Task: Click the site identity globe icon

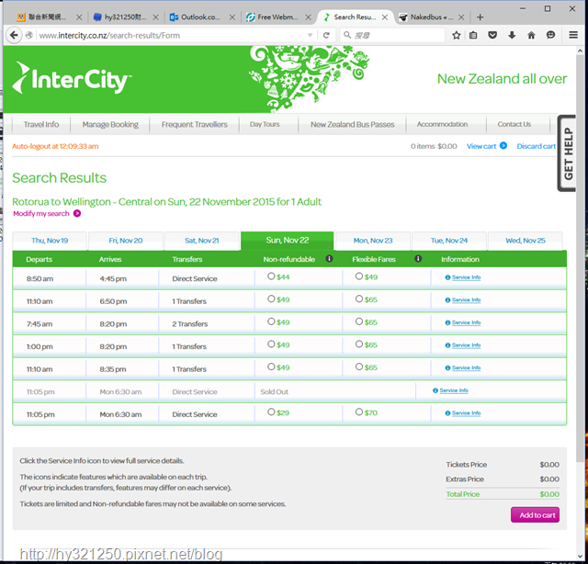Action: coord(28,35)
